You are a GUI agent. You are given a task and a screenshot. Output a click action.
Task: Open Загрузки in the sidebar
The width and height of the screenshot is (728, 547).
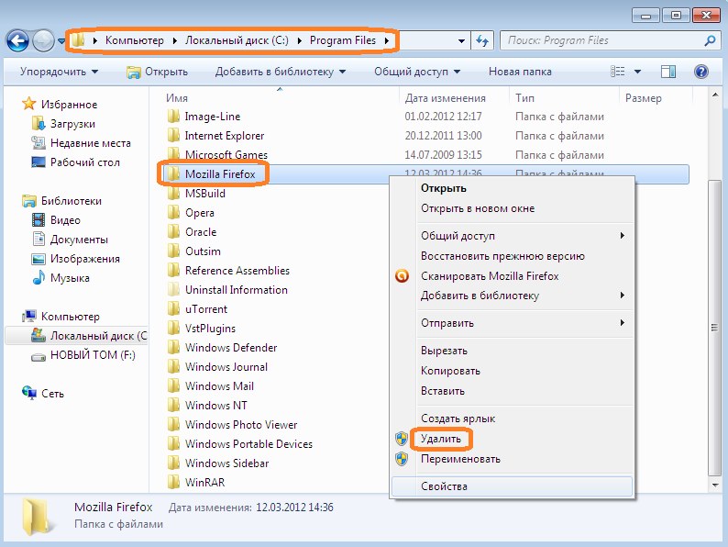tap(72, 124)
